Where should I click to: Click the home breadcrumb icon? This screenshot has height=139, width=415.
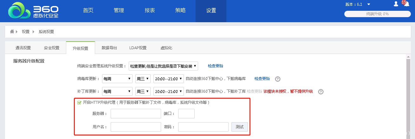pyautogui.click(x=12, y=31)
